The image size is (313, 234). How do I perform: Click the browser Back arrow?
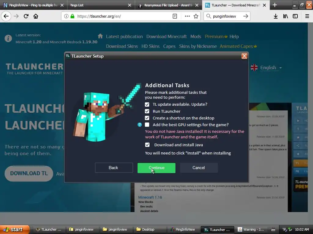[x=6, y=16]
